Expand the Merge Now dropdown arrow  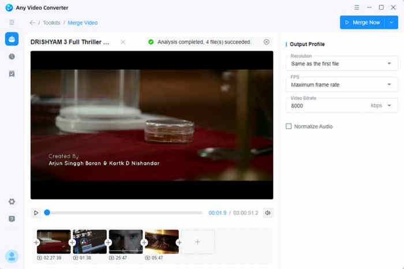click(391, 23)
